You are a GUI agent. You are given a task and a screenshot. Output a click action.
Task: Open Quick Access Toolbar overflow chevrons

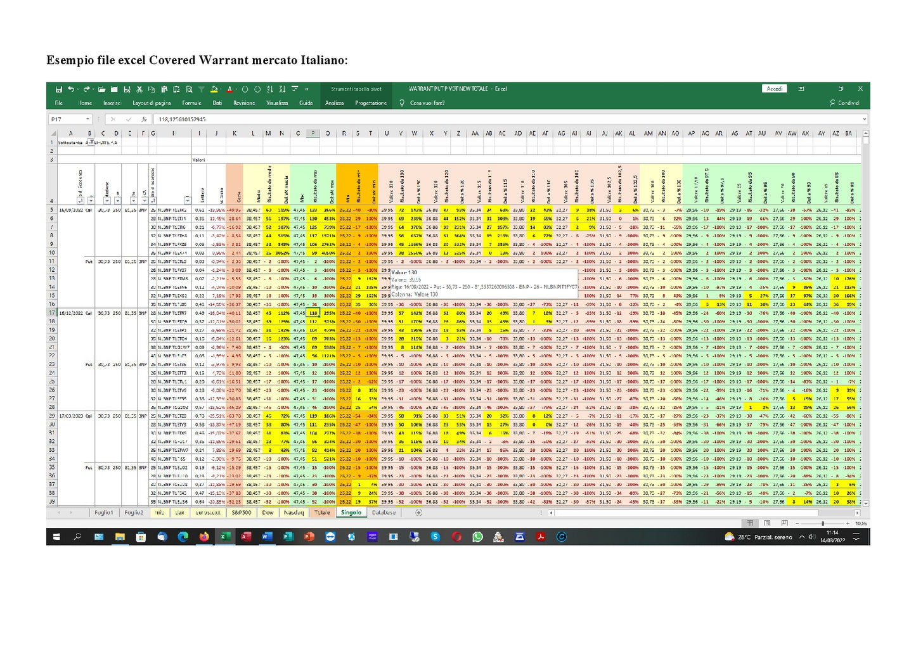[307, 89]
